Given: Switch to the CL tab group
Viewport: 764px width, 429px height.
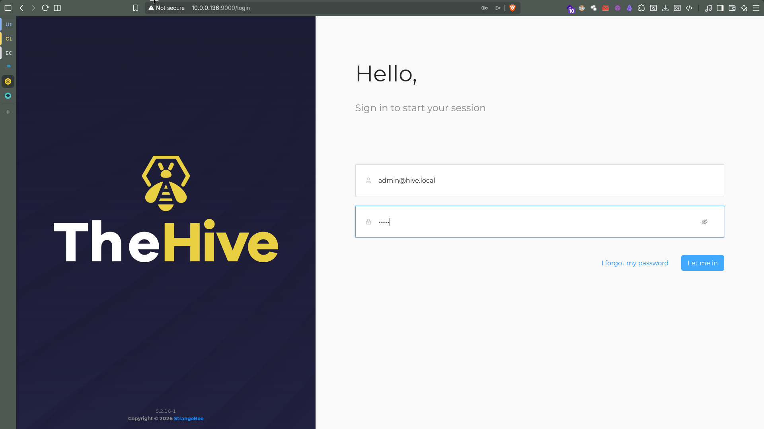Looking at the screenshot, I should click(x=8, y=39).
